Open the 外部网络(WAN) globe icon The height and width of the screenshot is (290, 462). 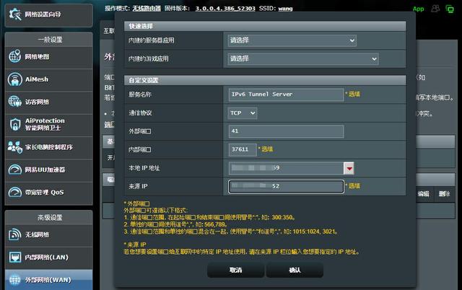[x=14, y=279]
